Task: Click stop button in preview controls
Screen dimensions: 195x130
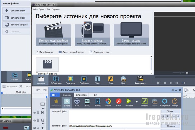Action: (165, 83)
